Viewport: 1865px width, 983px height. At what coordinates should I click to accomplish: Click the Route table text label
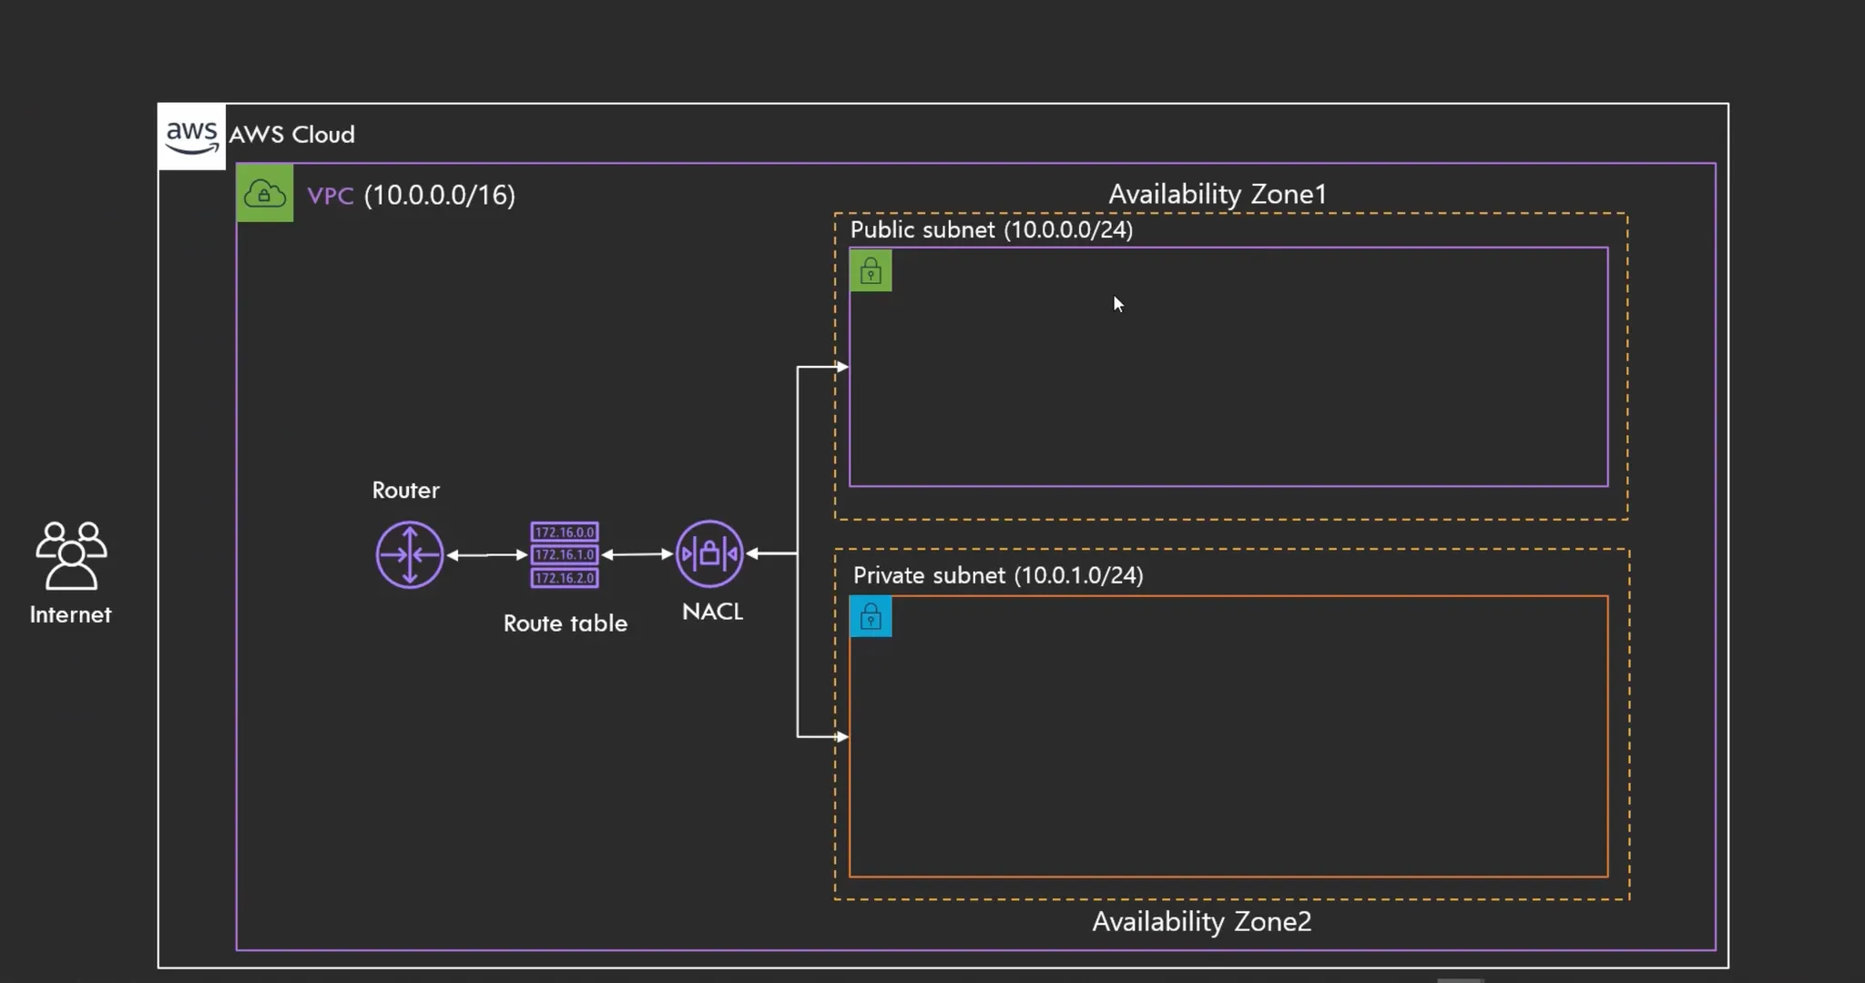[566, 623]
